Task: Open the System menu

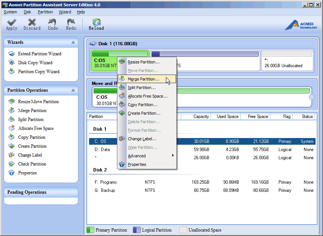Action: click(10, 12)
